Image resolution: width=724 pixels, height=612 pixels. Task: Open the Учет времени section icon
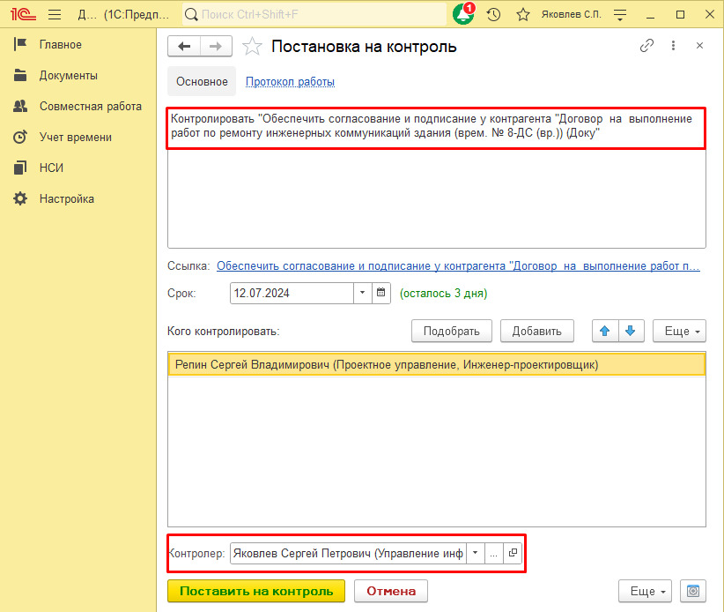19,137
